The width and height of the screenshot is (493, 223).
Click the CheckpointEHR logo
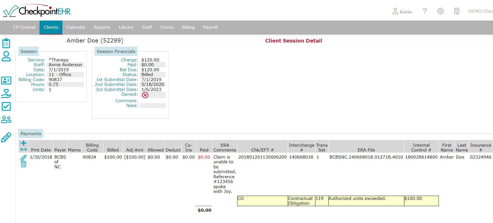tap(37, 11)
